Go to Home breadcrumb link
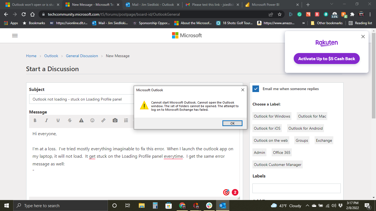 [31, 56]
